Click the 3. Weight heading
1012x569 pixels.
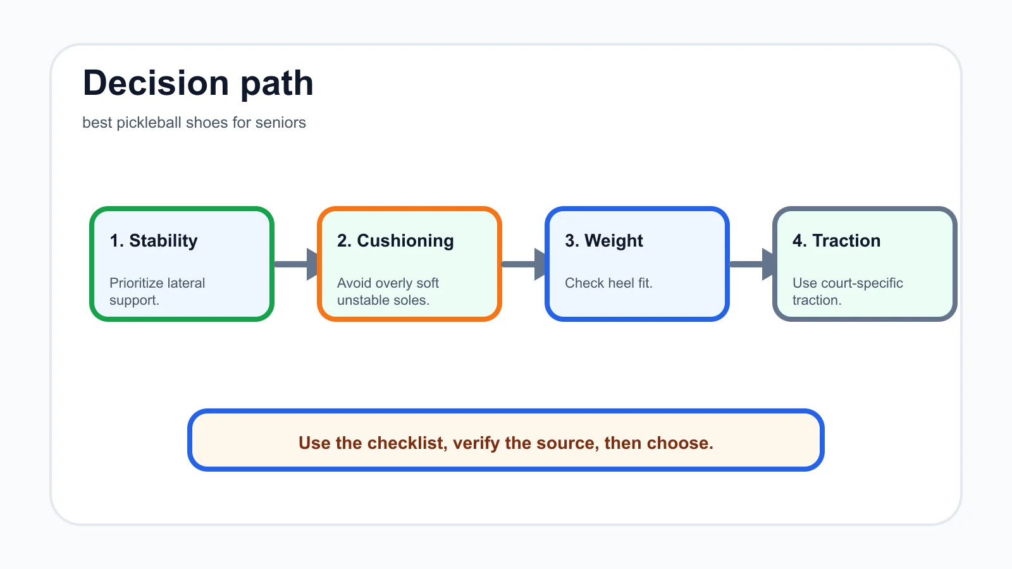604,241
